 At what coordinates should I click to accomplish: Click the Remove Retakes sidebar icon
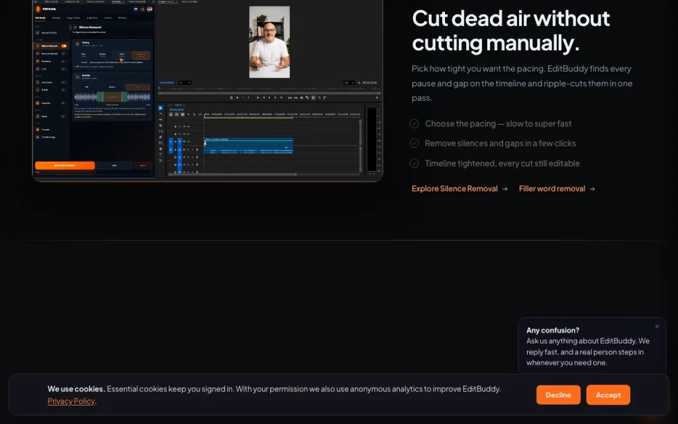coord(37,54)
